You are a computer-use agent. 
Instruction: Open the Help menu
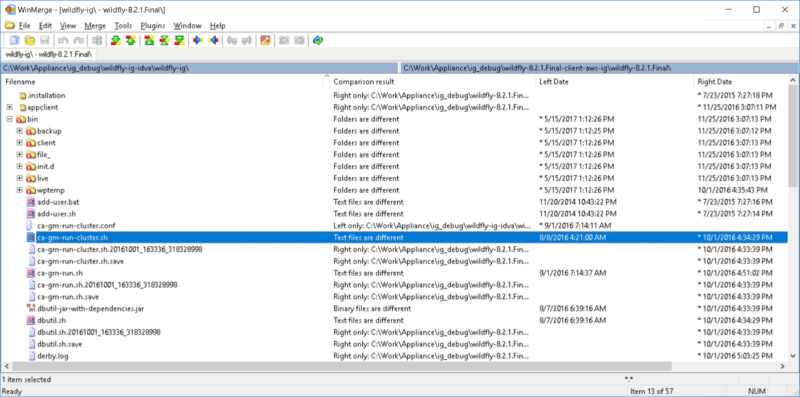[218, 25]
